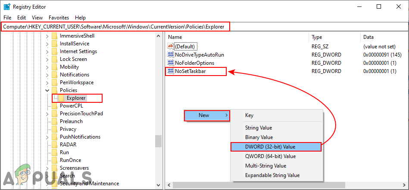Choose Key from the New submenu
Viewport: 409px width, 190px height.
tap(277, 115)
